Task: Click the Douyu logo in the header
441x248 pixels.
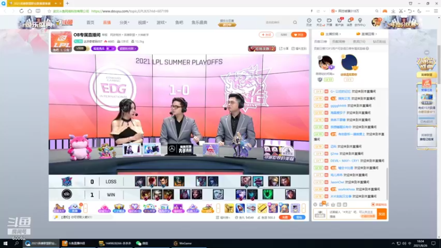Action: point(65,23)
